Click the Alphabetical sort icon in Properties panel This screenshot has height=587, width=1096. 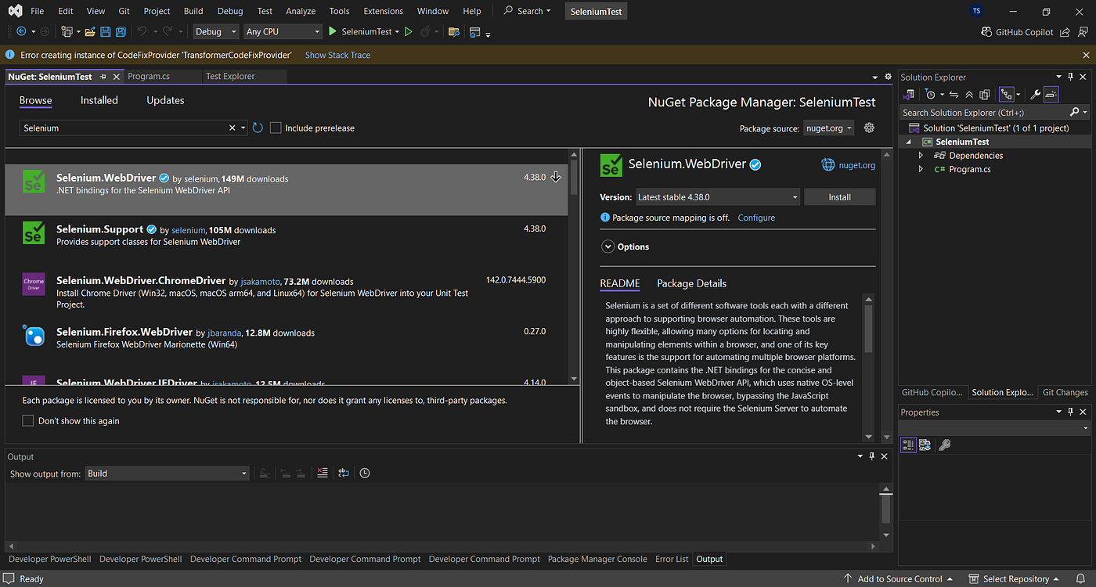[x=925, y=445]
